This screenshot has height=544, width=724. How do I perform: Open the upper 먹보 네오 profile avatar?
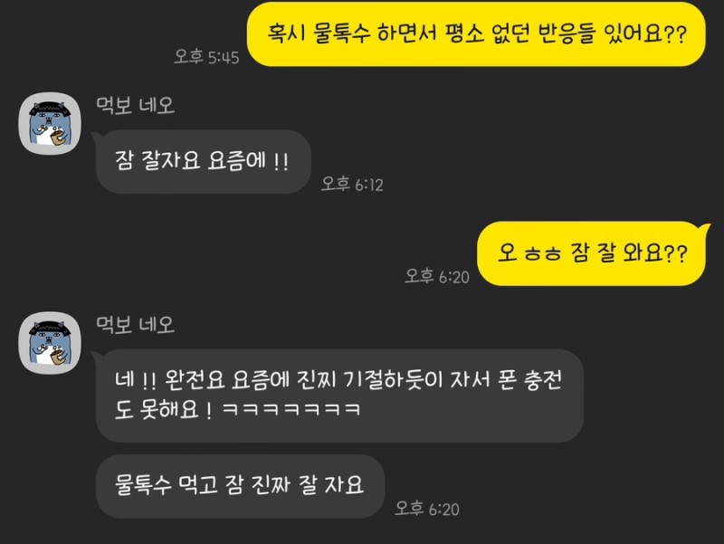click(50, 123)
